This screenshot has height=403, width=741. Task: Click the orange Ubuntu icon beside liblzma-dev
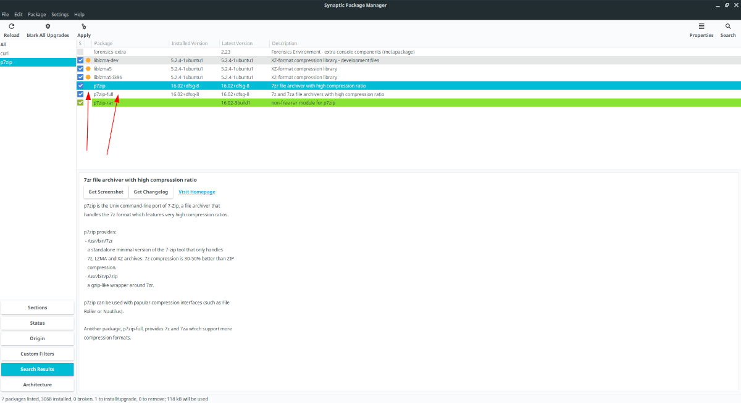coord(88,60)
